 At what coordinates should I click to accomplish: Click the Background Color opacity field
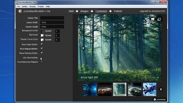coord(57,31)
